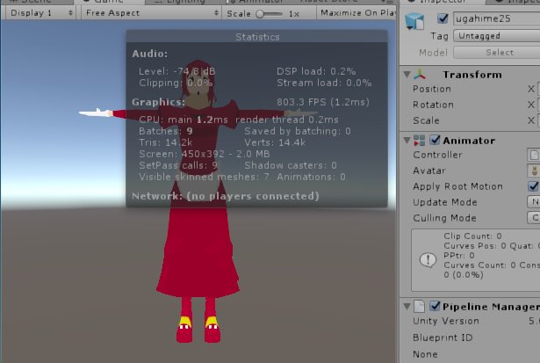This screenshot has width=540, height=363.
Task: Click the Network no players connected text
Action: [226, 196]
